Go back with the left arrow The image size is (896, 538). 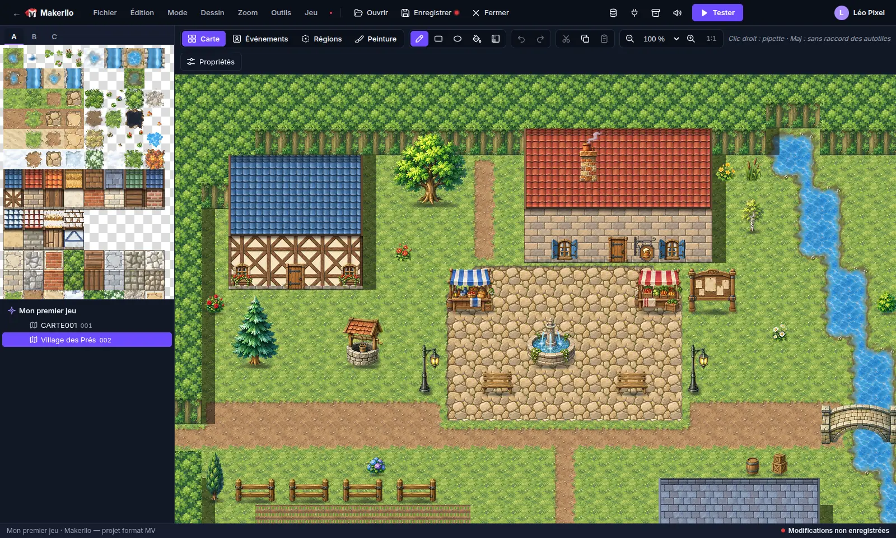click(16, 13)
